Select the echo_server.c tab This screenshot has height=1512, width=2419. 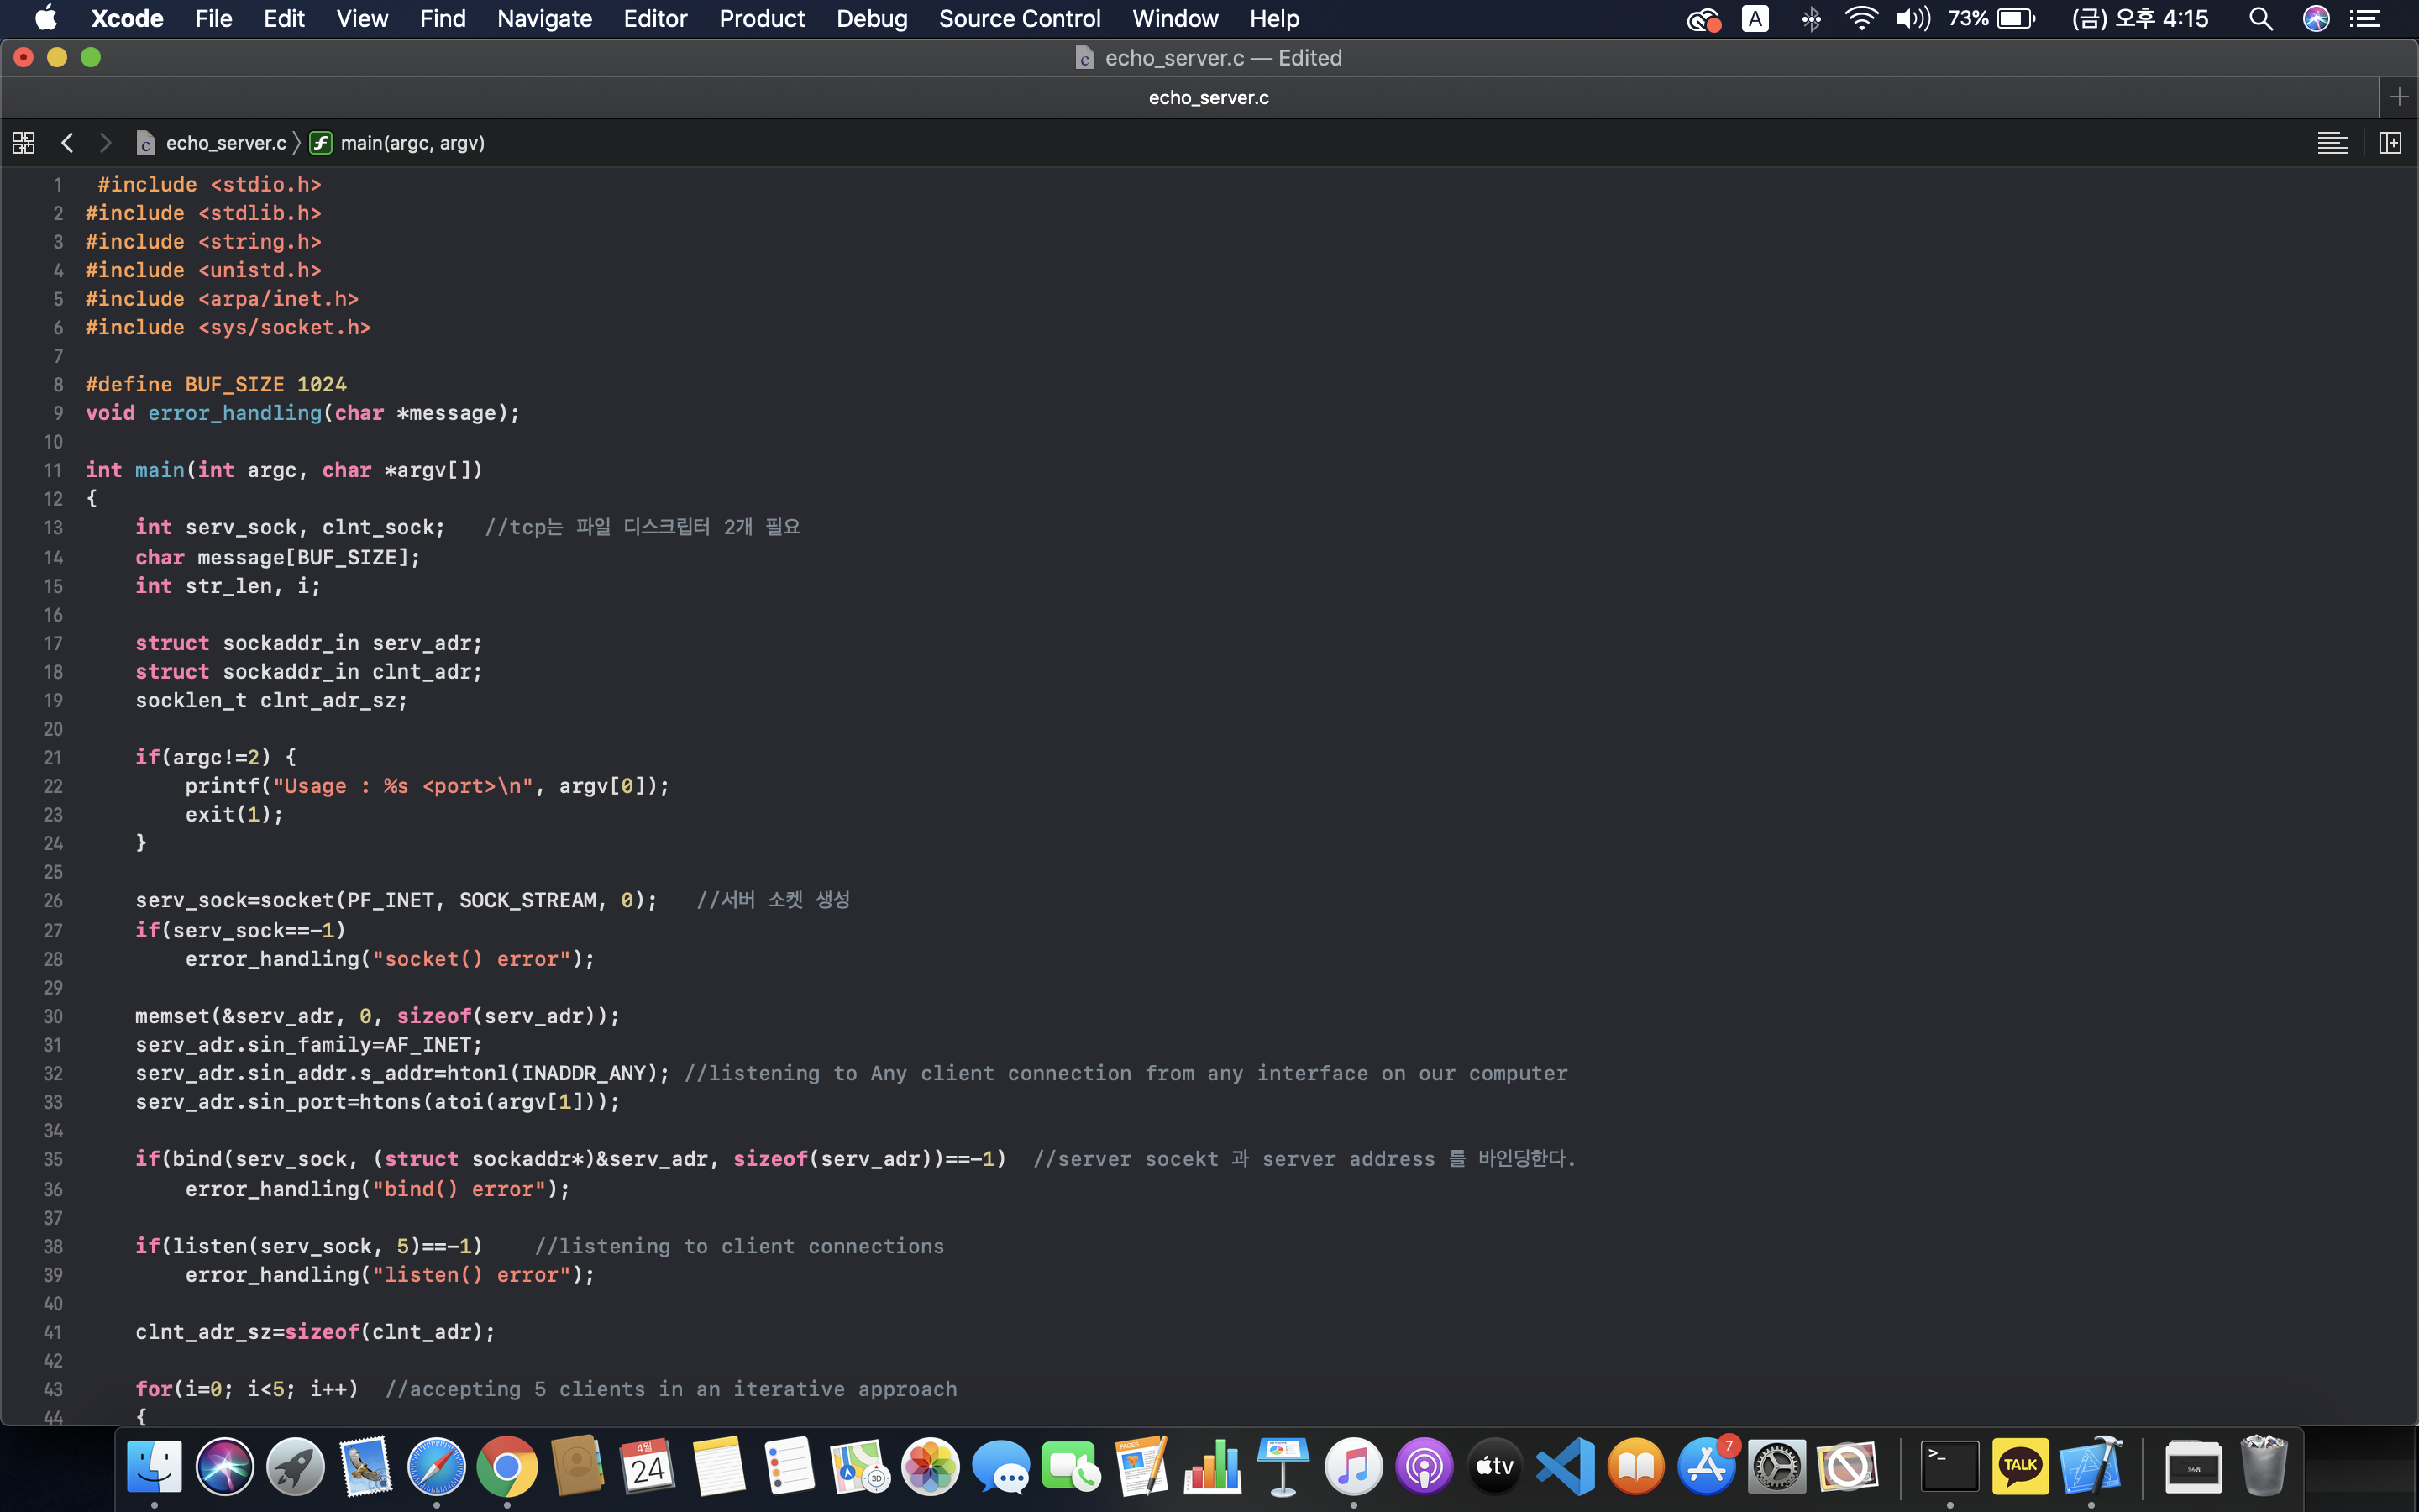pyautogui.click(x=1209, y=97)
